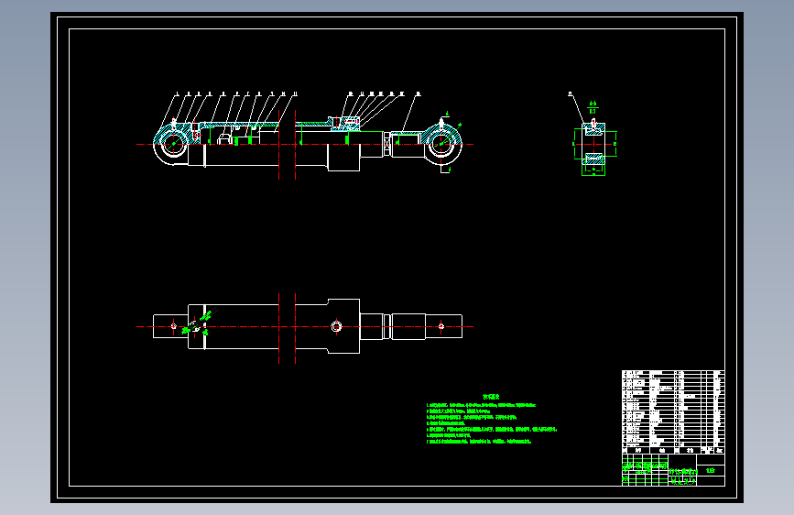794x515 pixels.
Task: Select the parts list table above the title block
Action: point(673,412)
